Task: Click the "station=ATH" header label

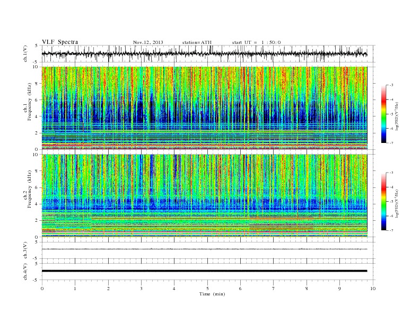Action: click(x=197, y=42)
